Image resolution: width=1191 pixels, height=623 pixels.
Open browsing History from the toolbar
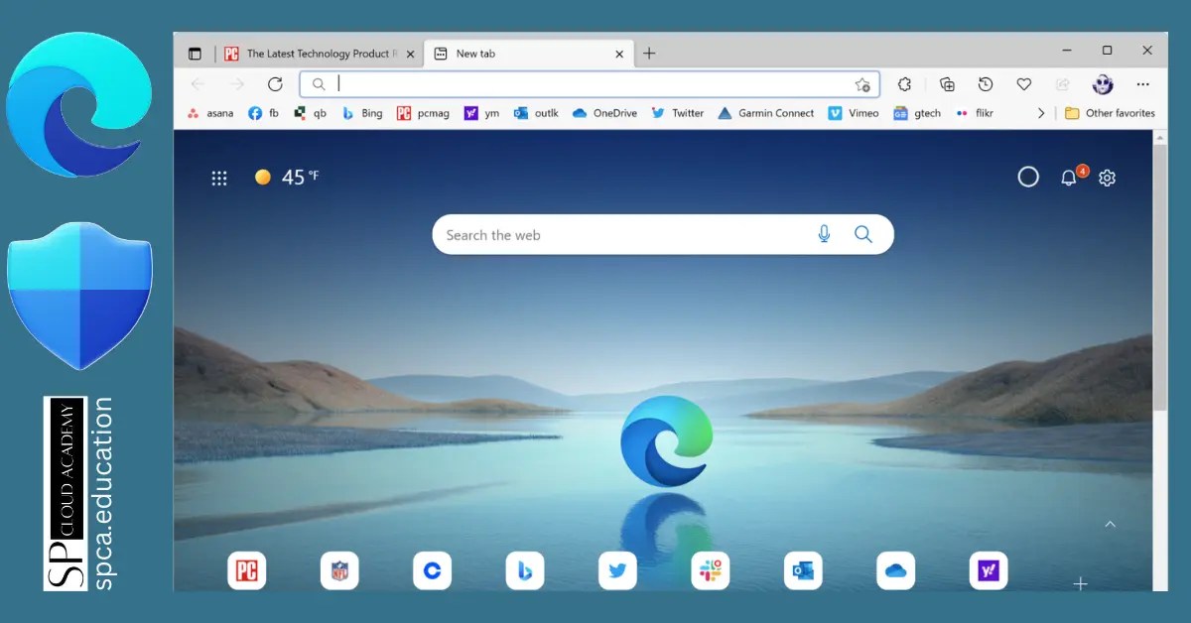click(985, 84)
